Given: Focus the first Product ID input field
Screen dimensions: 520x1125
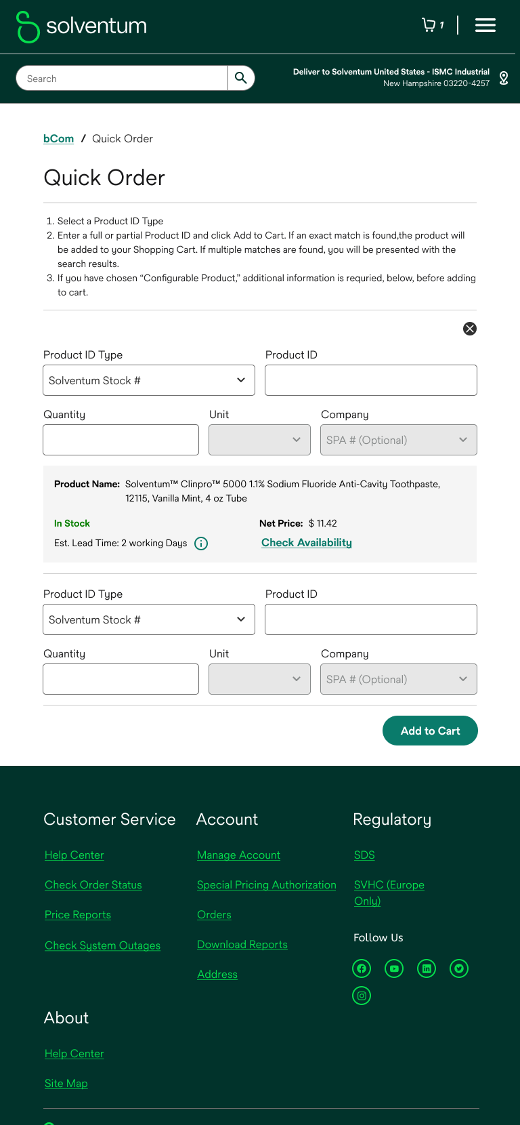Looking at the screenshot, I should 371,380.
